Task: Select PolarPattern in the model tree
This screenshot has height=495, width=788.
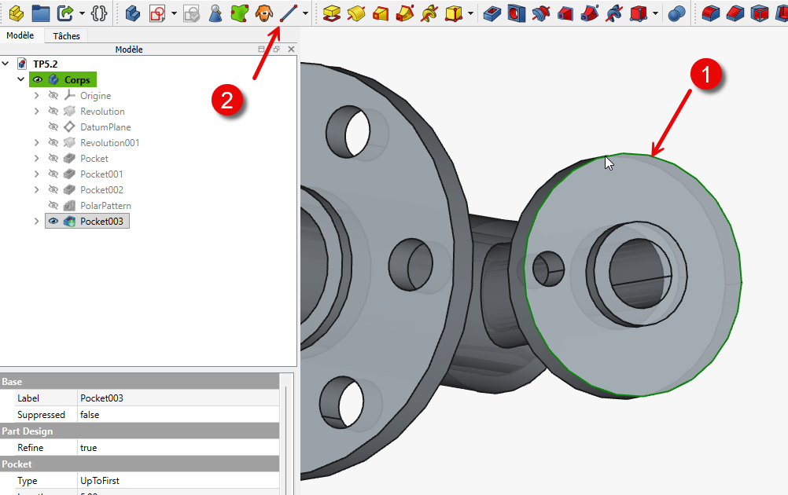Action: (x=105, y=206)
